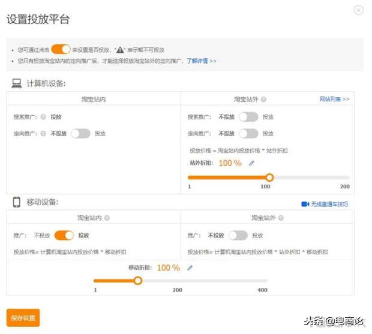Viewport: 372px width, 334px height.
Task: Click the 移动折扣 slider handle
Action: (138, 281)
